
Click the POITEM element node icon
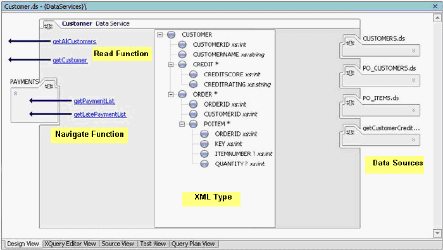coord(193,124)
